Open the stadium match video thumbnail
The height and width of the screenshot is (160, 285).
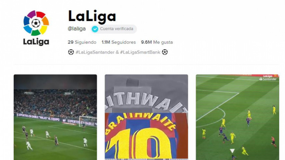click(x=55, y=117)
